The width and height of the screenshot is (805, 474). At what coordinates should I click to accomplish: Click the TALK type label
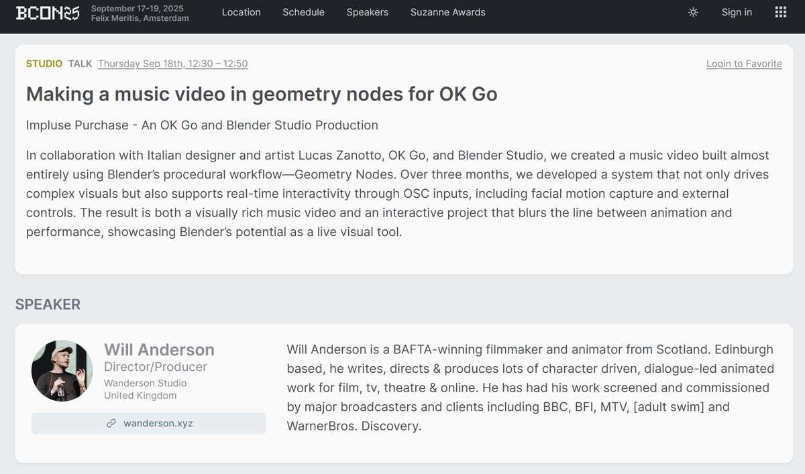click(80, 64)
